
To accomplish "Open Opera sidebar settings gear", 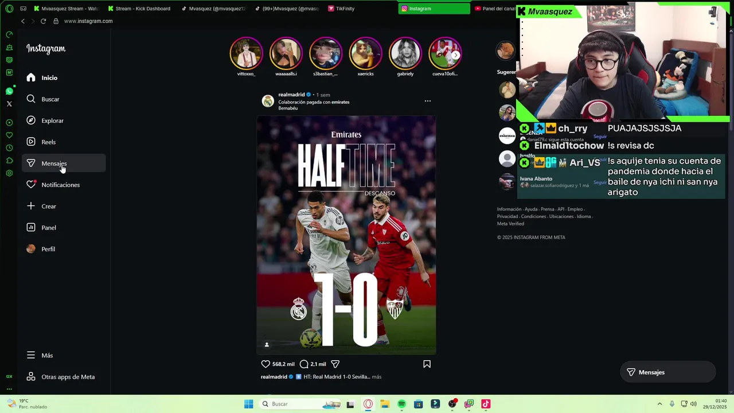I will pyautogui.click(x=9, y=173).
